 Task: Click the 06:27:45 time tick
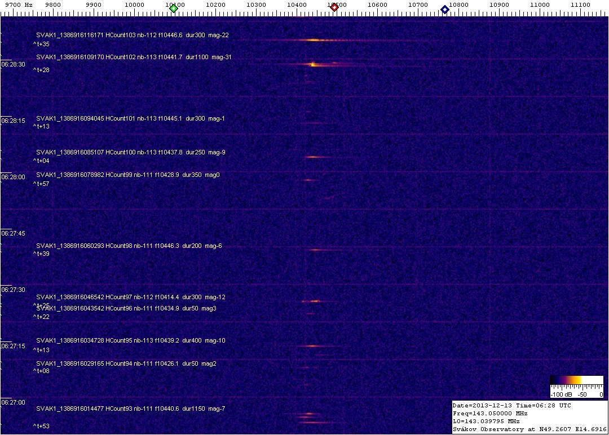tap(13, 233)
